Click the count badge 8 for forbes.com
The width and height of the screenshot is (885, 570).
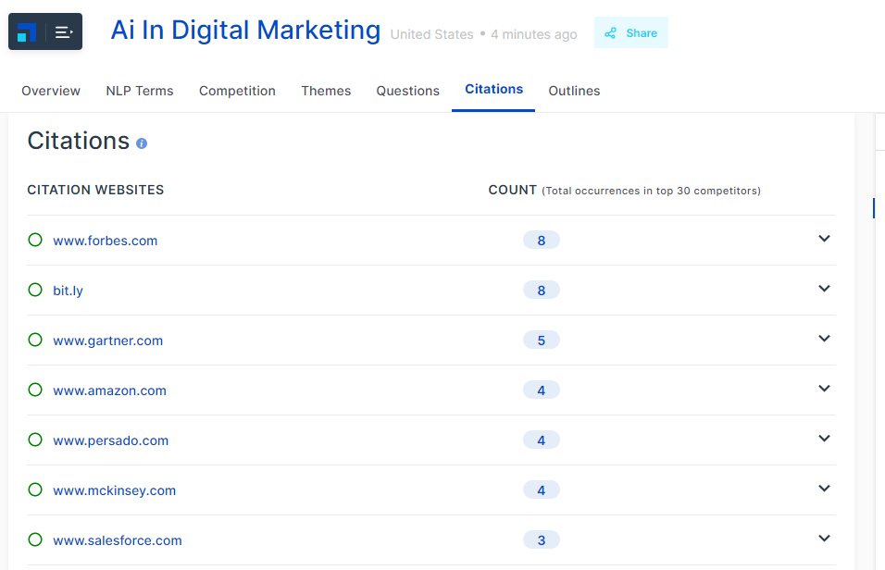coord(542,241)
